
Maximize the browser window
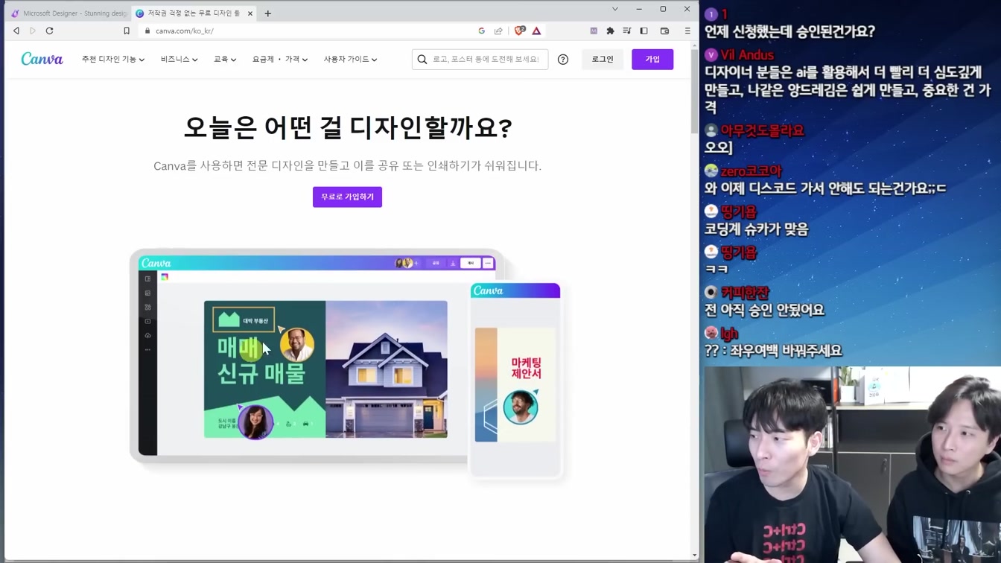663,9
